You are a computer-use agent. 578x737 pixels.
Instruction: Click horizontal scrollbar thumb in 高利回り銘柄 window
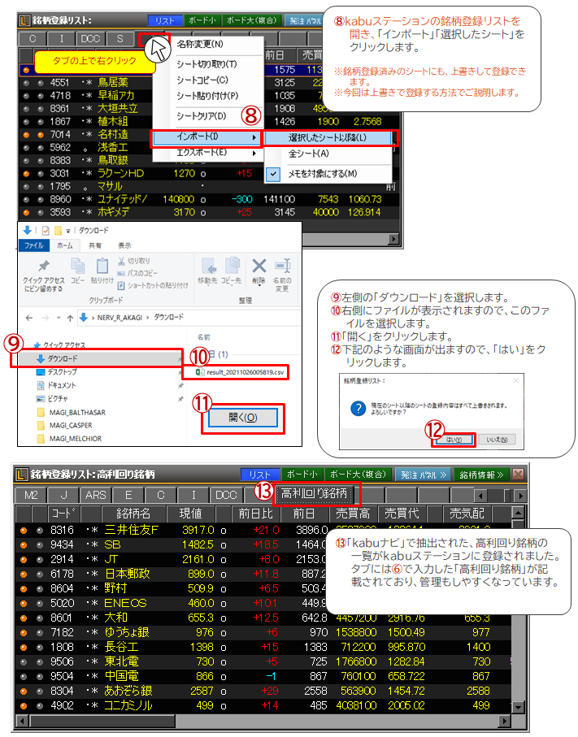click(x=101, y=721)
